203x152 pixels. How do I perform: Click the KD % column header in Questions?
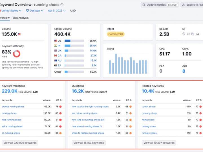pyautogui.click(x=129, y=100)
